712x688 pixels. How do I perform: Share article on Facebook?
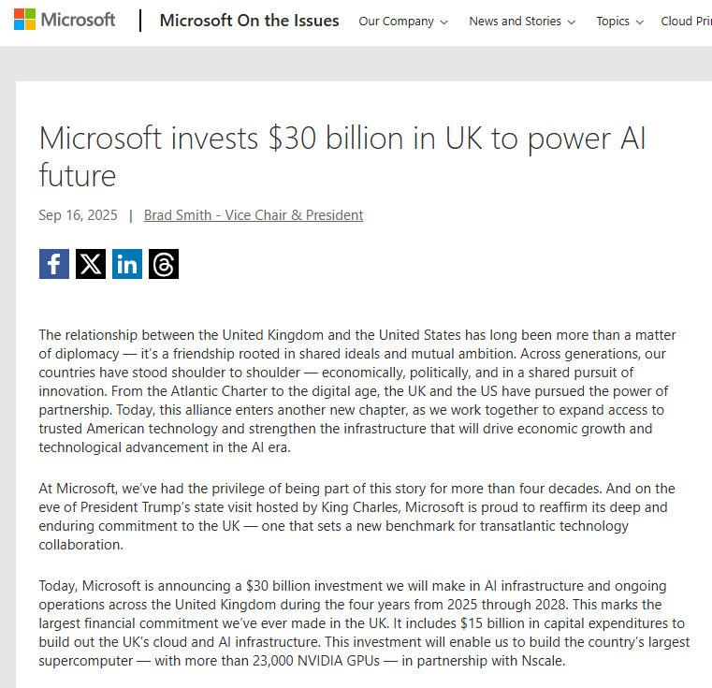pos(53,264)
